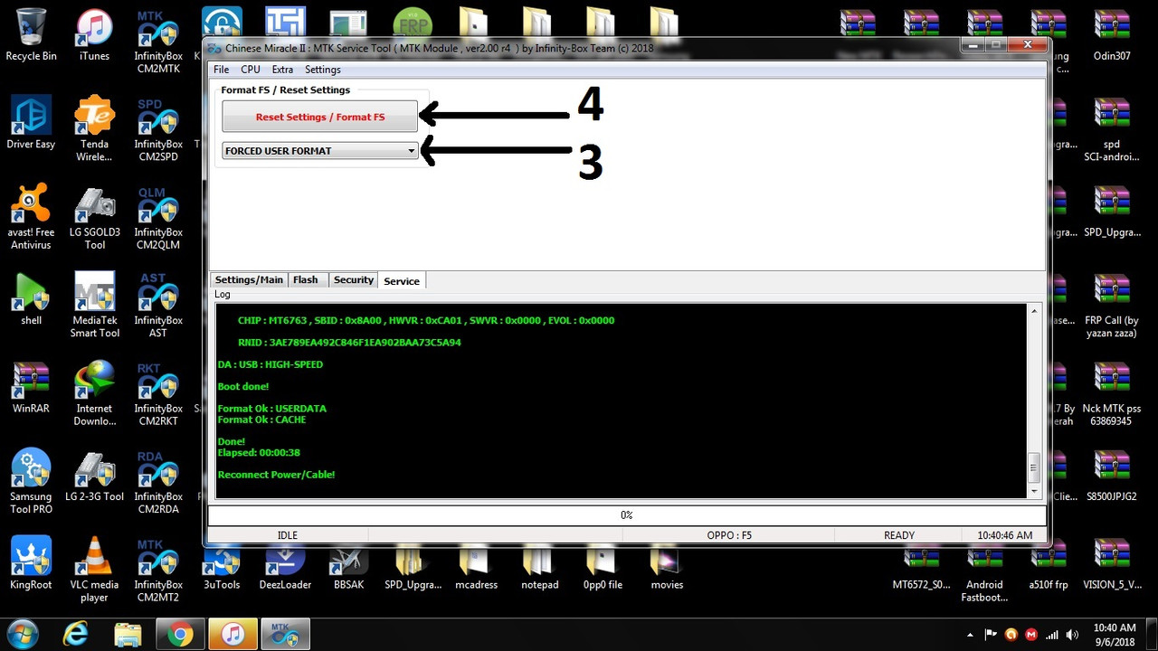Image resolution: width=1158 pixels, height=651 pixels.
Task: Select the InfinityBox CM2QLM desktop icon
Action: [x=158, y=218]
